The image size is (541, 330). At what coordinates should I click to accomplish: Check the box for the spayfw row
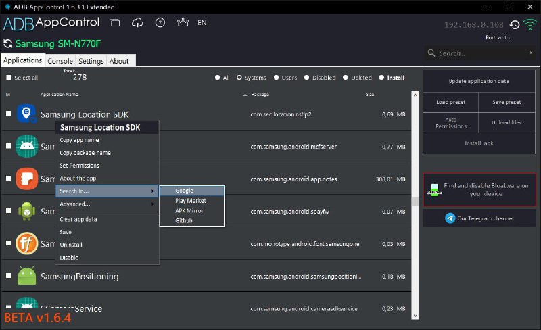pos(8,210)
